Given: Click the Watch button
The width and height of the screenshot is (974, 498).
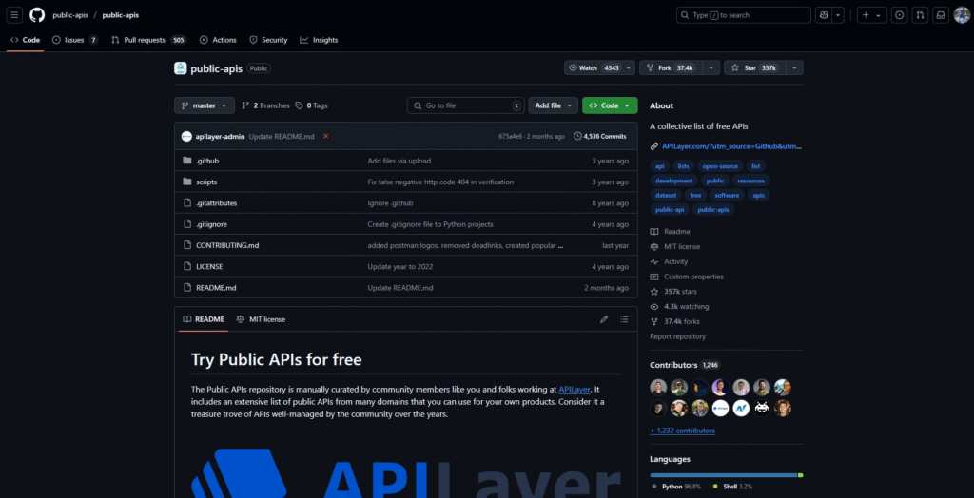Looking at the screenshot, I should (x=594, y=68).
